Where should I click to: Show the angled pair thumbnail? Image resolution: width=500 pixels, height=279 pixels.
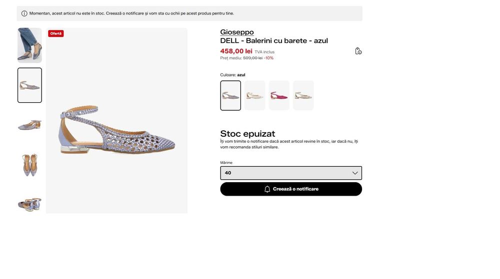pyautogui.click(x=29, y=204)
